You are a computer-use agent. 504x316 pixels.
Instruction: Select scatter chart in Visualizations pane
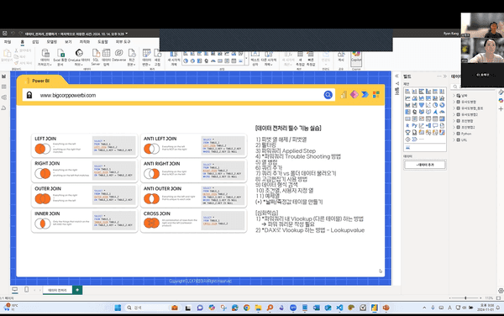click(x=428, y=105)
